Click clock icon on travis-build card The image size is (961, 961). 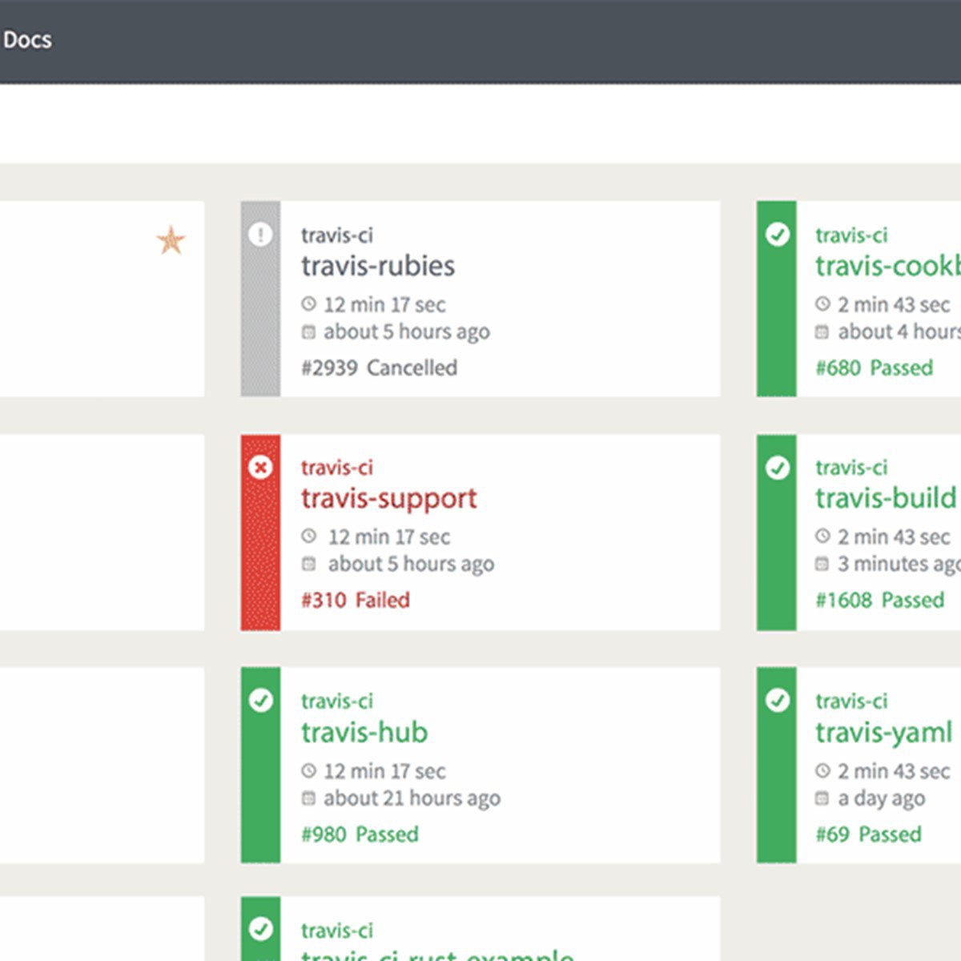[822, 536]
